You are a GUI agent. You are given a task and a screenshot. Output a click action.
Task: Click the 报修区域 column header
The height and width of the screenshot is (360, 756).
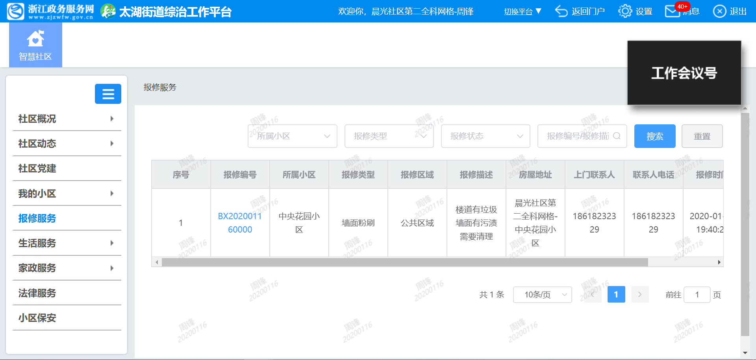point(417,174)
